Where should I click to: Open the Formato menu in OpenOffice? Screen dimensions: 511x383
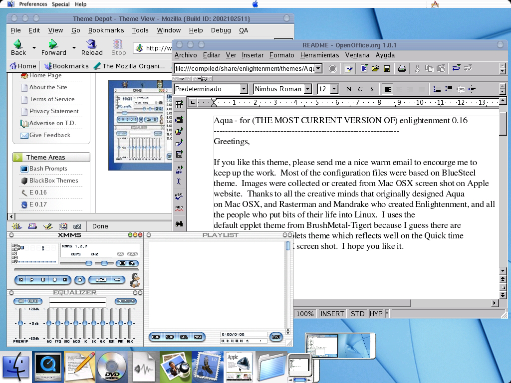pos(282,55)
